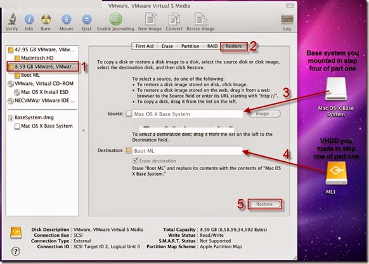This screenshot has height=264, width=369.
Task: Switch to the Restore tab
Action: point(234,46)
